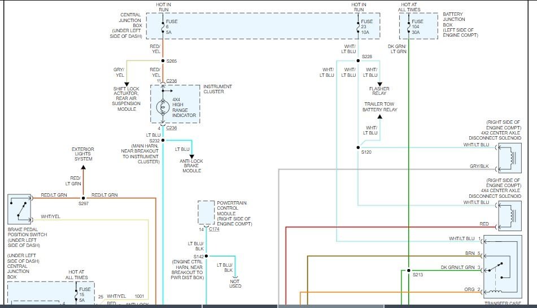Click the splice dot at S265
This screenshot has width=537, height=308.
[x=163, y=60]
